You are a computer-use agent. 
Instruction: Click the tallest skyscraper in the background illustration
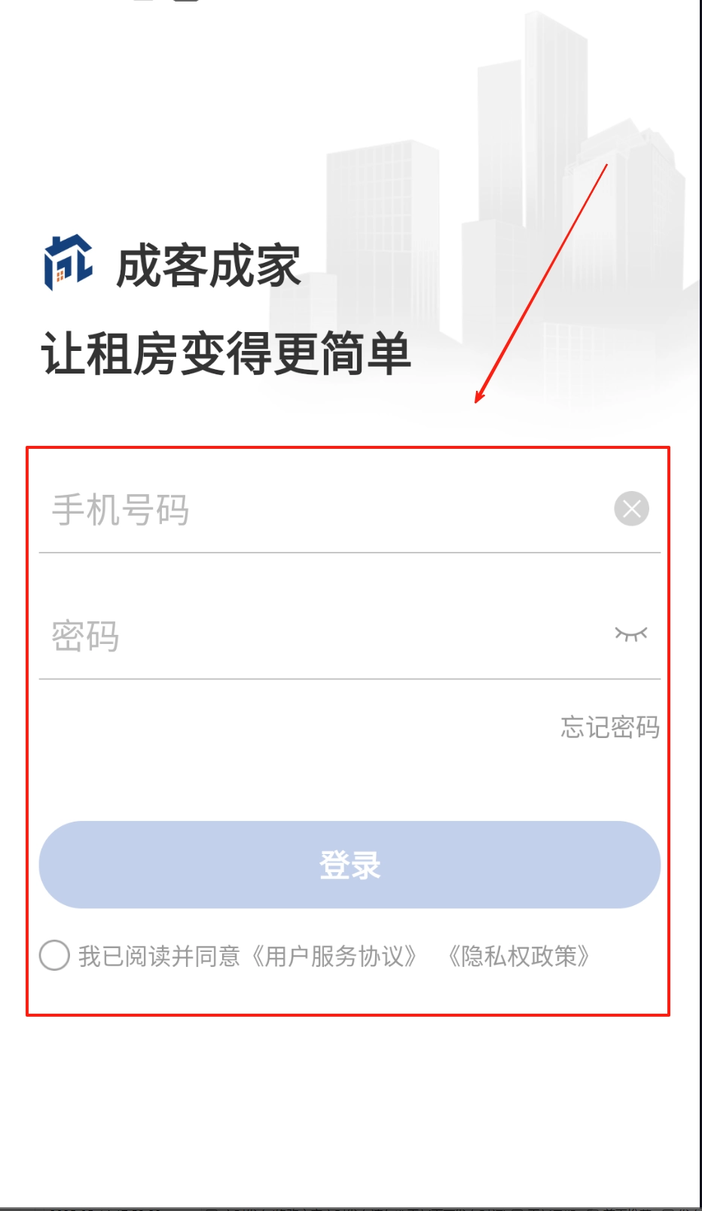pyautogui.click(x=555, y=136)
